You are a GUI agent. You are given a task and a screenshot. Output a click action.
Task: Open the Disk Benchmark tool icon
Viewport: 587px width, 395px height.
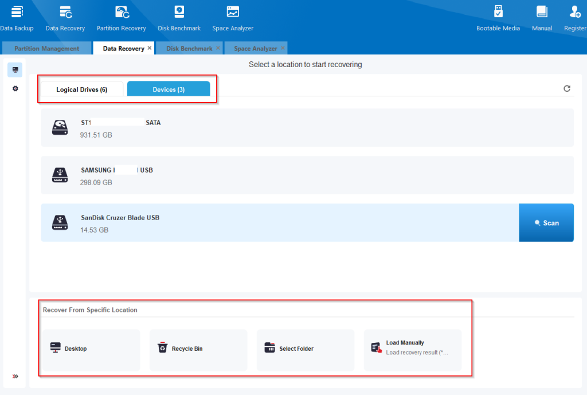179,12
